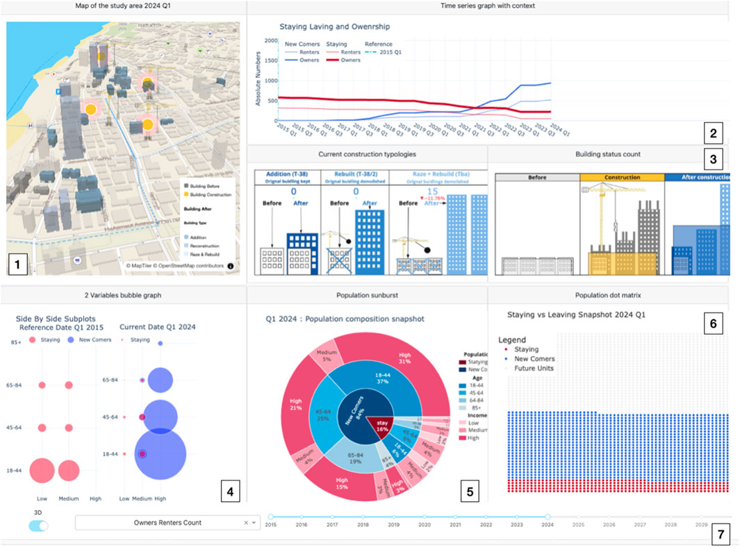Image resolution: width=740 pixels, height=547 pixels.
Task: Click the slider handle at 2015
Action: click(x=271, y=517)
